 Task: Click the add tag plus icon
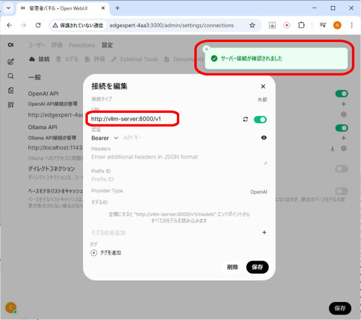[x=94, y=253]
